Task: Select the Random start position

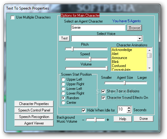Action: [63, 98]
